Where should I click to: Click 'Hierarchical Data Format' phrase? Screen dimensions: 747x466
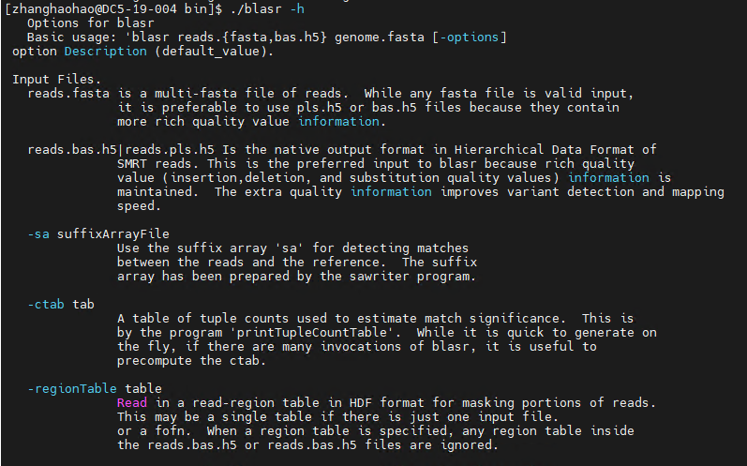click(544, 150)
